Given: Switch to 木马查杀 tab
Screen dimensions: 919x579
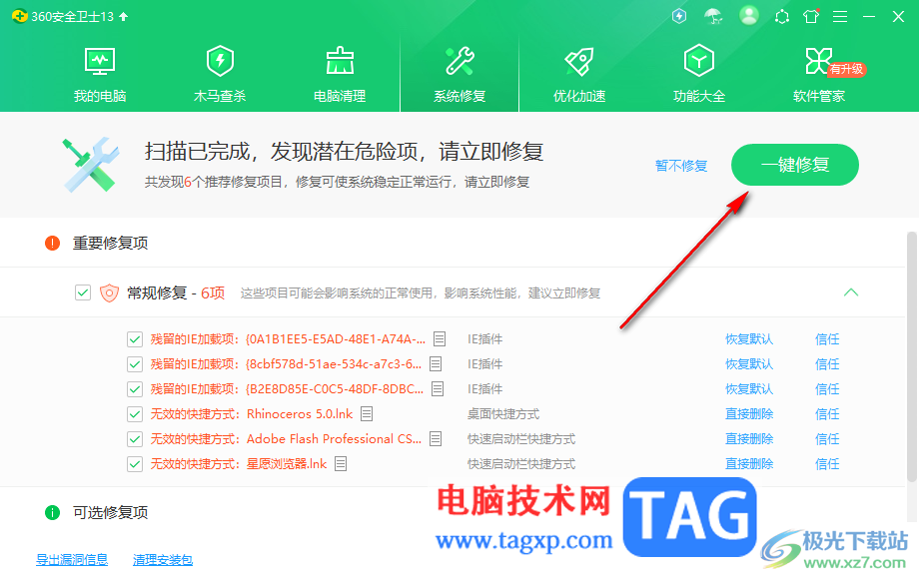Looking at the screenshot, I should (220, 74).
